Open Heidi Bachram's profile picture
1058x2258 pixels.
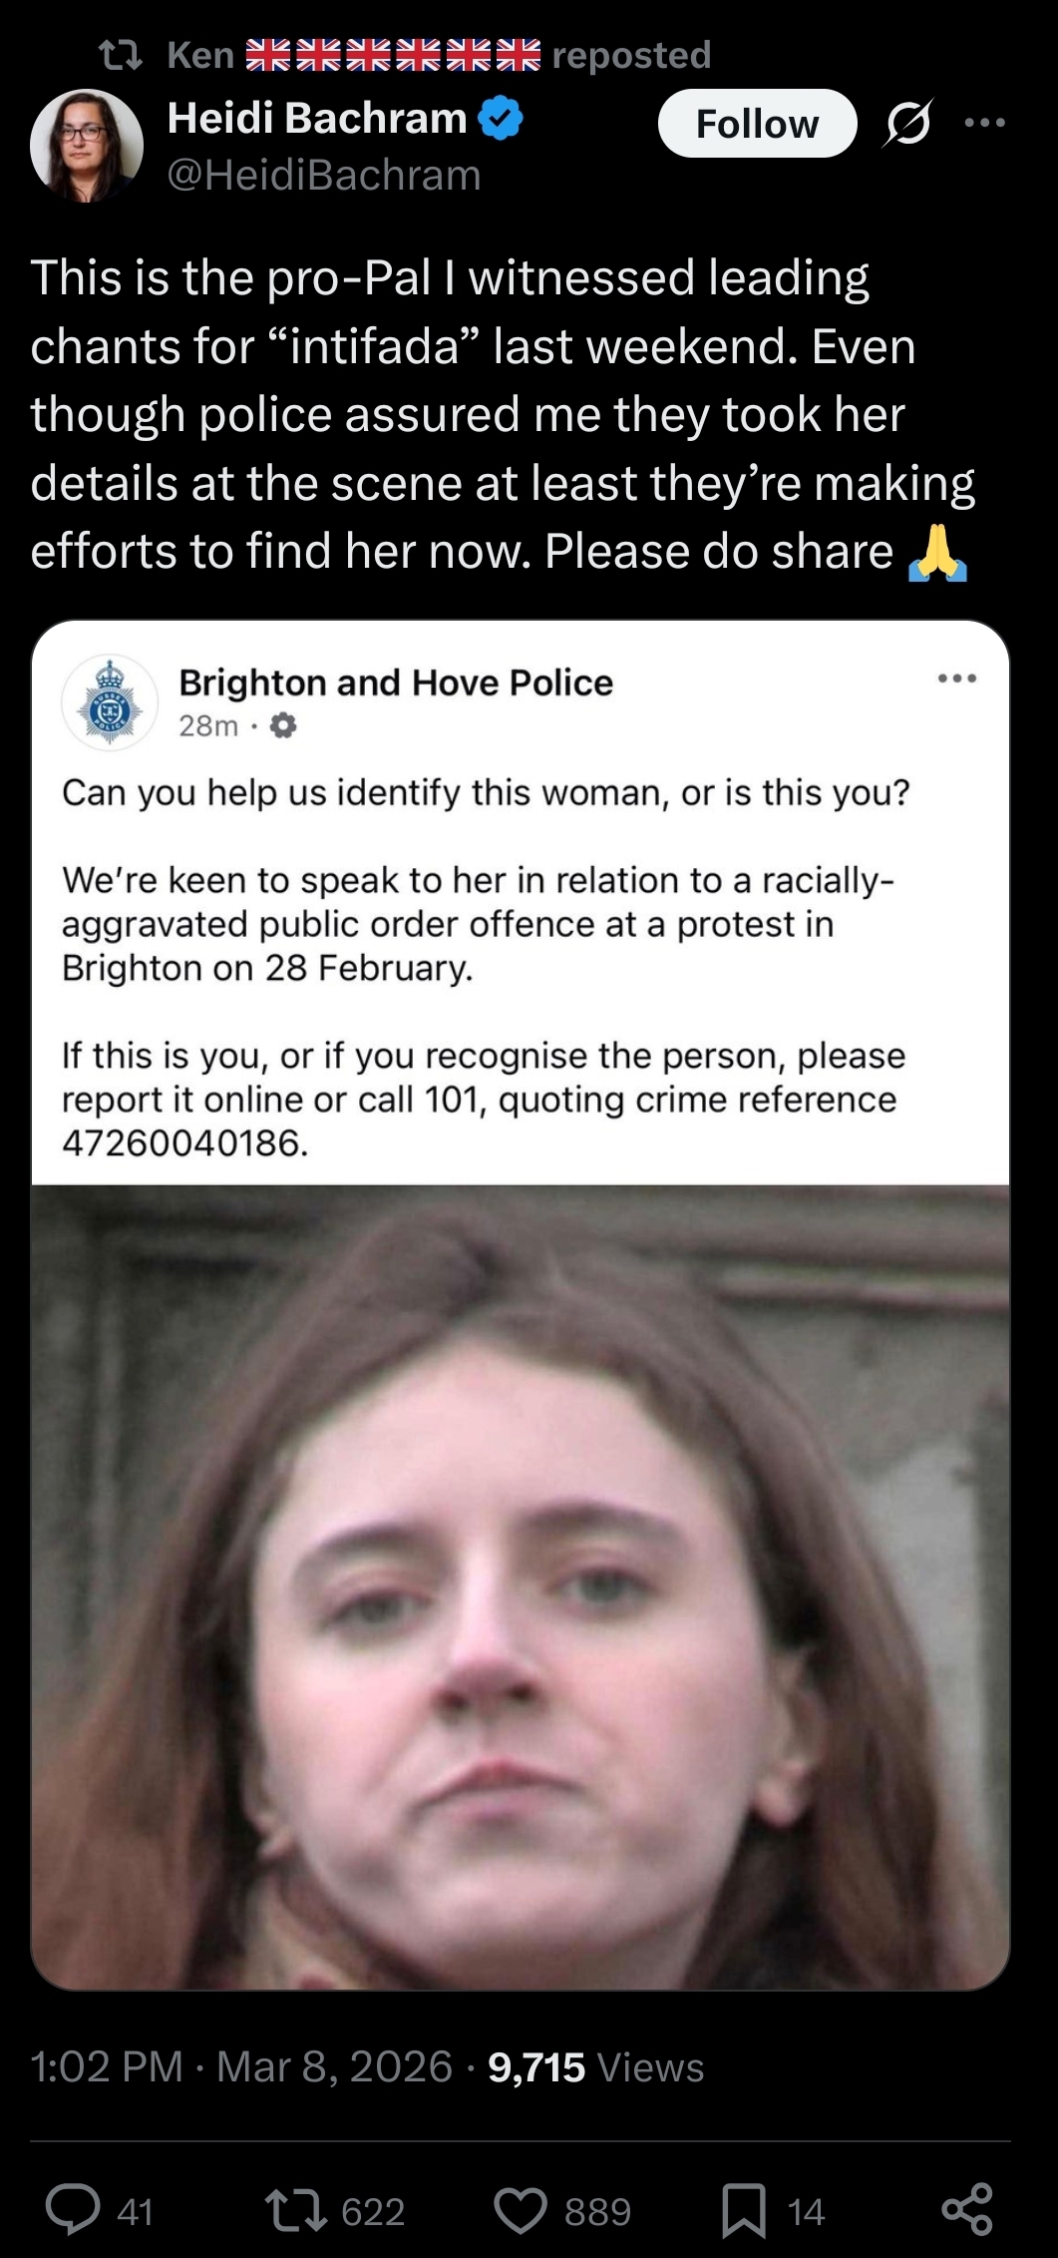click(87, 146)
